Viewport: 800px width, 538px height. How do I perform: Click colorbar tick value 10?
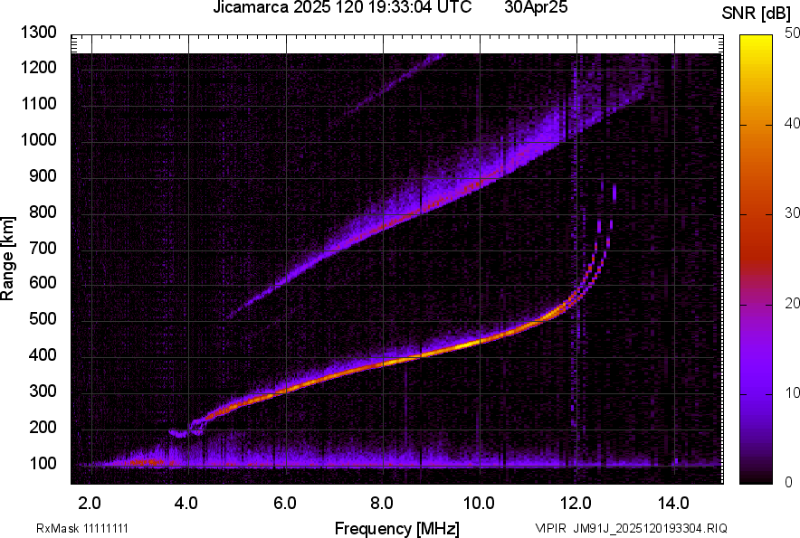coord(793,392)
